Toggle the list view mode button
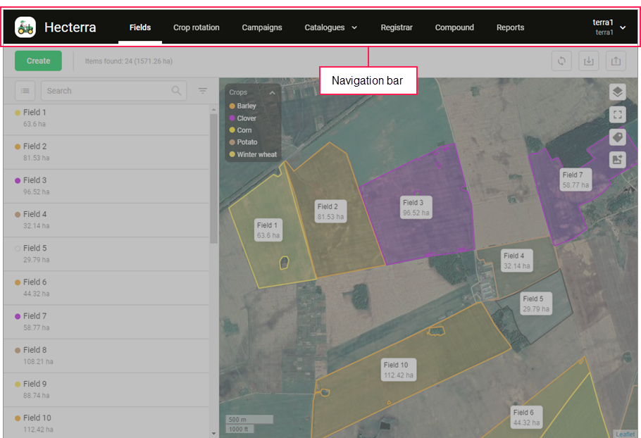641x438 pixels. coord(25,91)
